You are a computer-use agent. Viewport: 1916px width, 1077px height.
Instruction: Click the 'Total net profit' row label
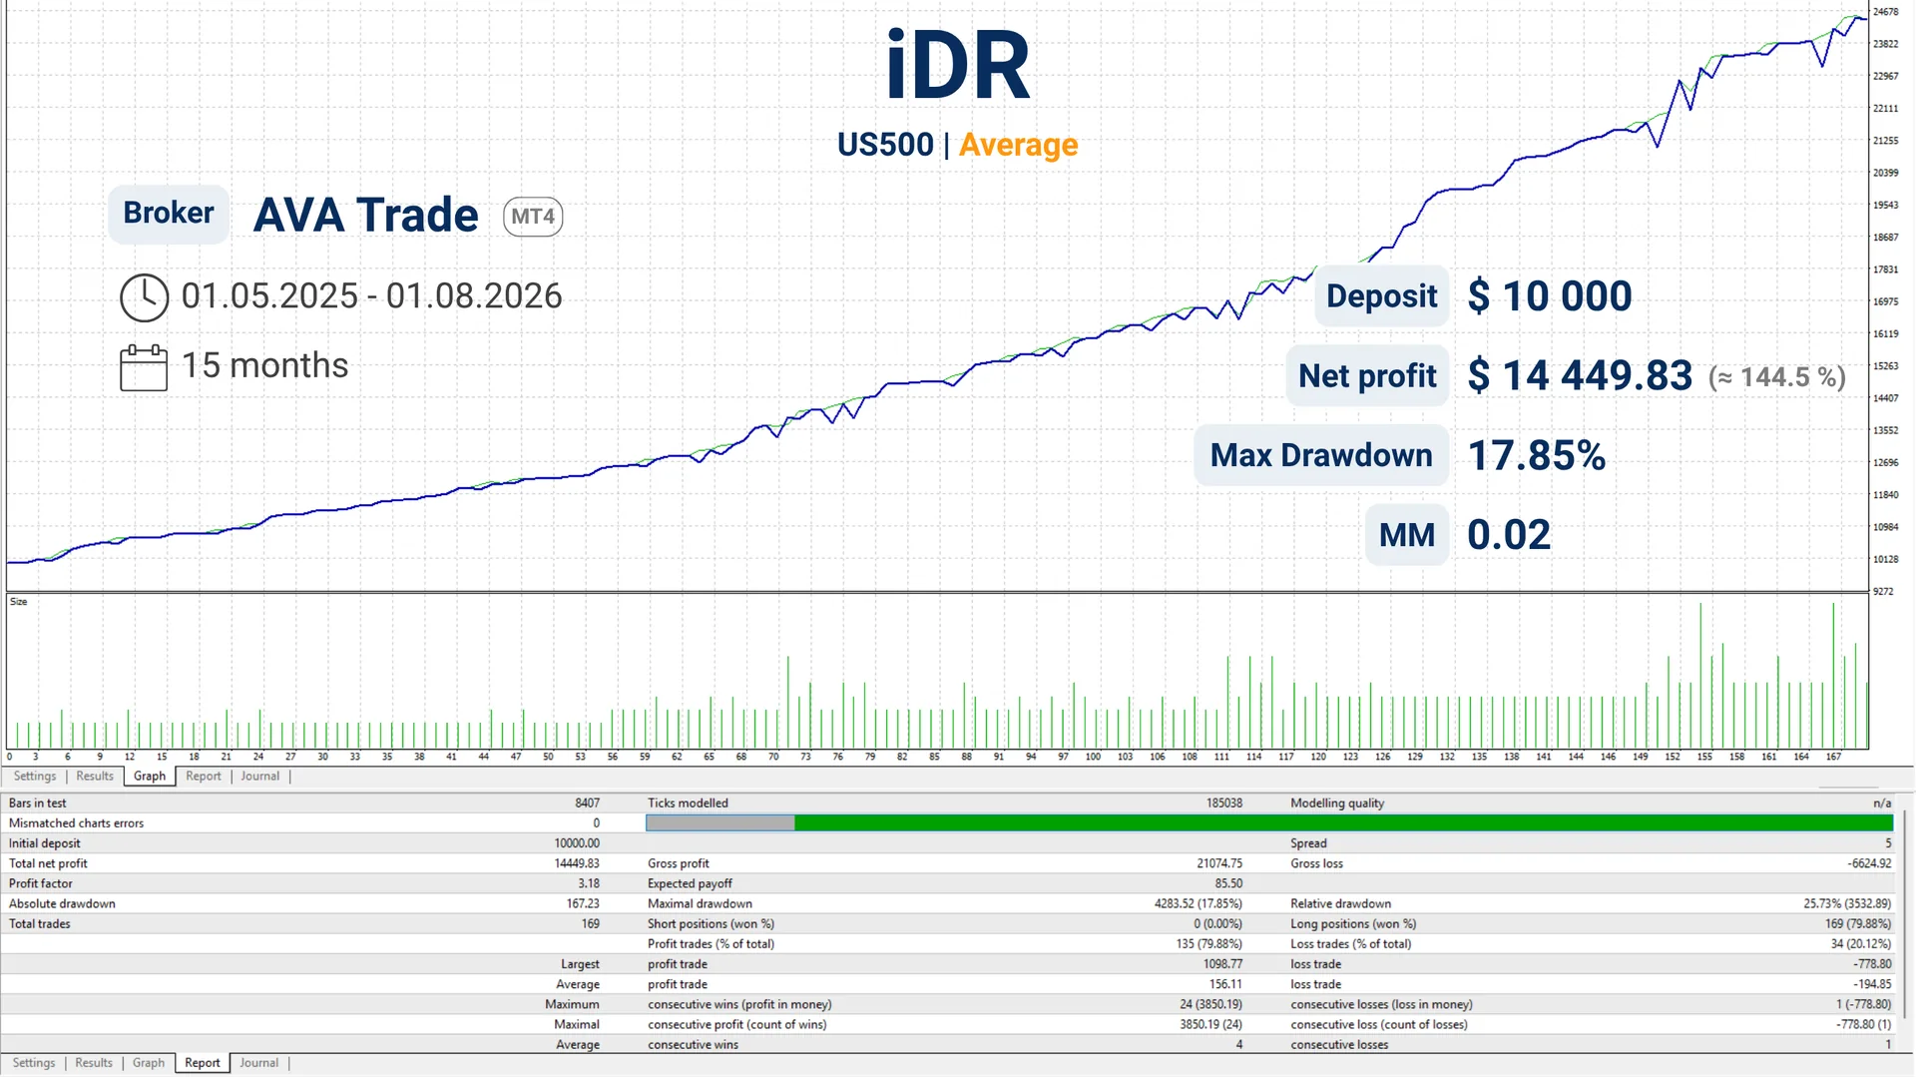(48, 864)
